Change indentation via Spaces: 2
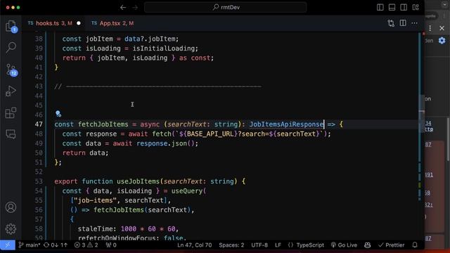 tap(231, 245)
